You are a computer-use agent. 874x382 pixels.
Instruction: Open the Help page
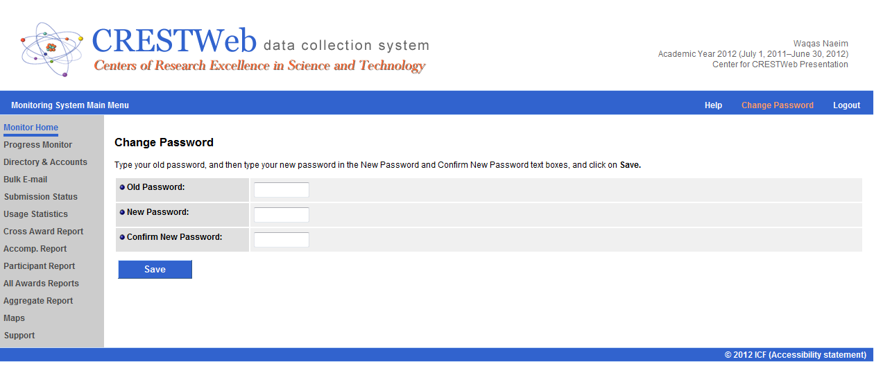713,105
